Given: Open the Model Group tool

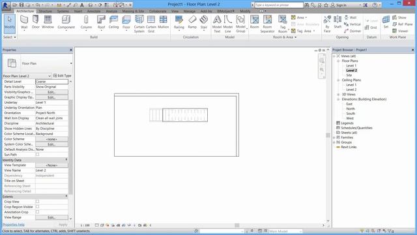Looking at the screenshot, I should 240,23.
